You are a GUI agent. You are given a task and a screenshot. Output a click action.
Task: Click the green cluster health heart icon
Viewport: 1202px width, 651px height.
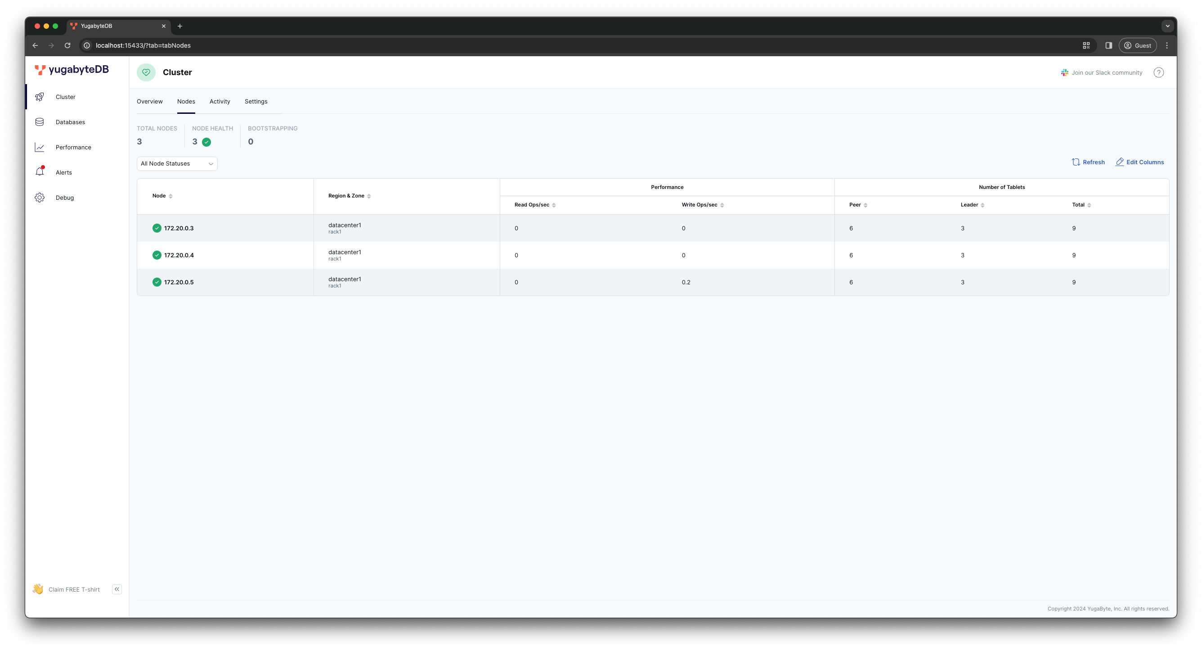146,72
